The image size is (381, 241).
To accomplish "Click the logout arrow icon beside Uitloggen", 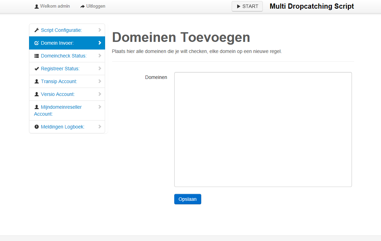I will (x=83, y=6).
